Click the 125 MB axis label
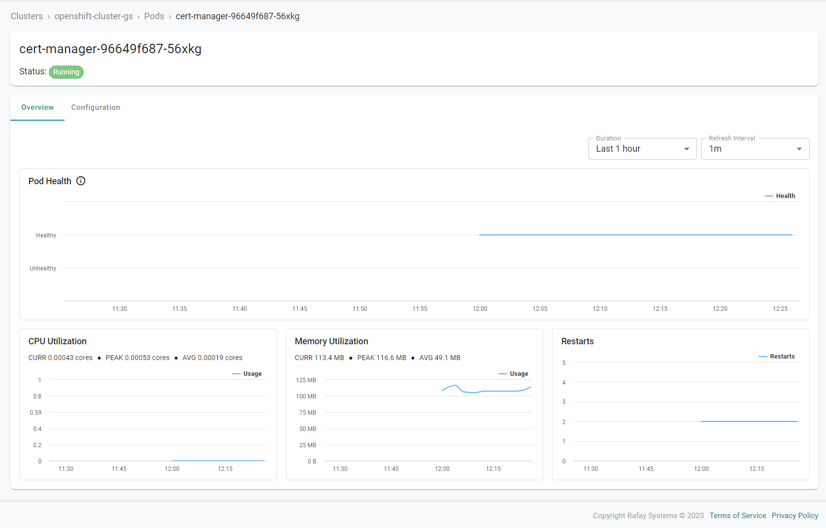 pyautogui.click(x=306, y=380)
